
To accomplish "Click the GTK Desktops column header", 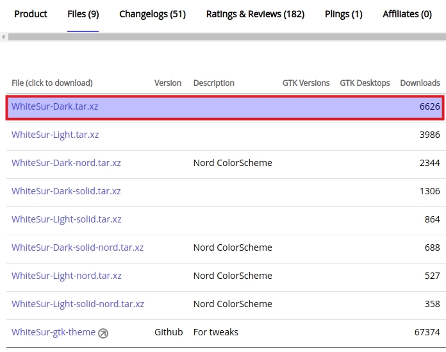I will (x=365, y=83).
